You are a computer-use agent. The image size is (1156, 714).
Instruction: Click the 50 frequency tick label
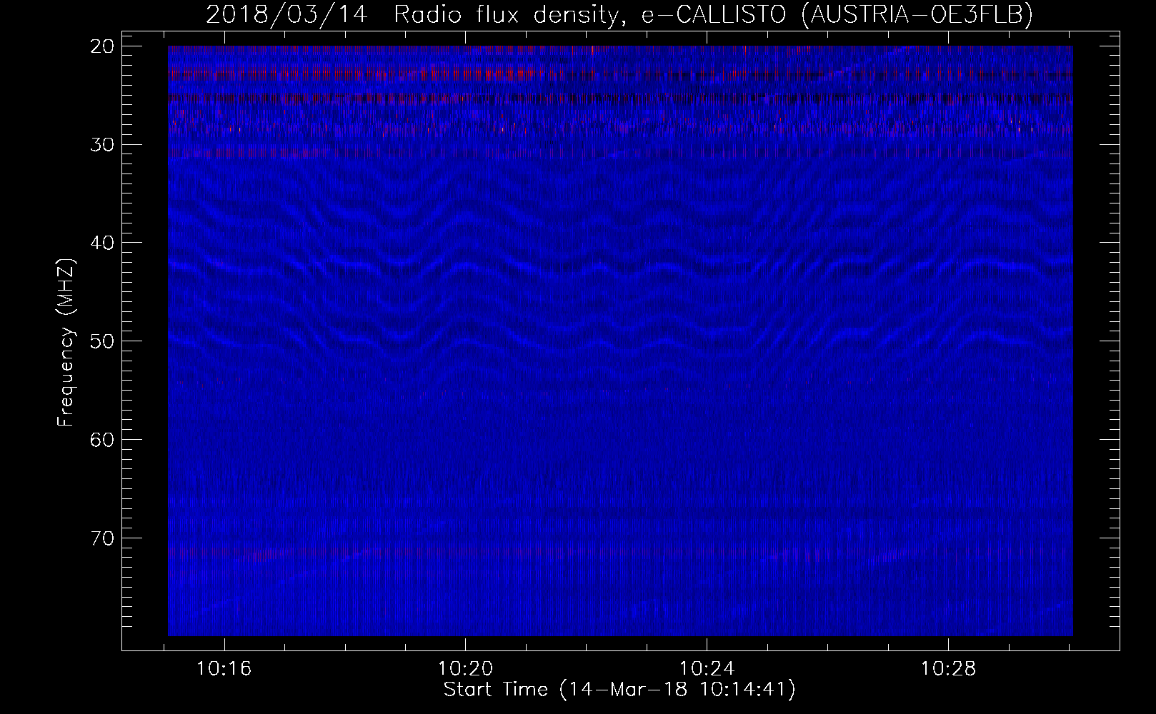(x=102, y=341)
